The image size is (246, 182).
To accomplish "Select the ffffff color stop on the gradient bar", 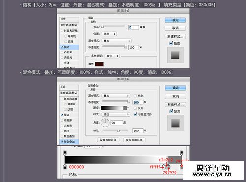I will [x=164, y=167].
